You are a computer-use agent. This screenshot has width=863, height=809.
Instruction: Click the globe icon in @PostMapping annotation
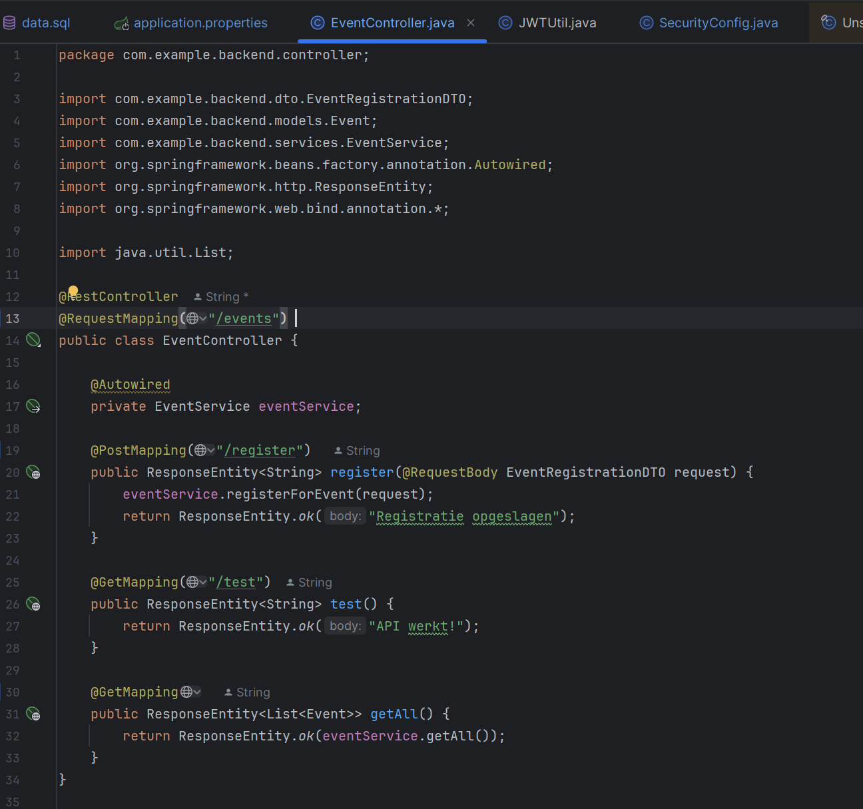tap(200, 451)
